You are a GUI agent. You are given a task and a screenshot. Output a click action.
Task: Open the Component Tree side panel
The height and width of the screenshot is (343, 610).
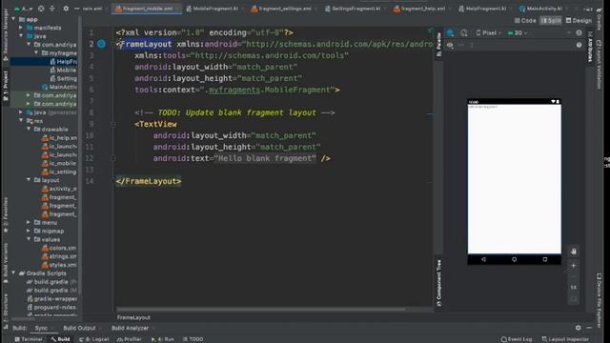click(x=438, y=283)
